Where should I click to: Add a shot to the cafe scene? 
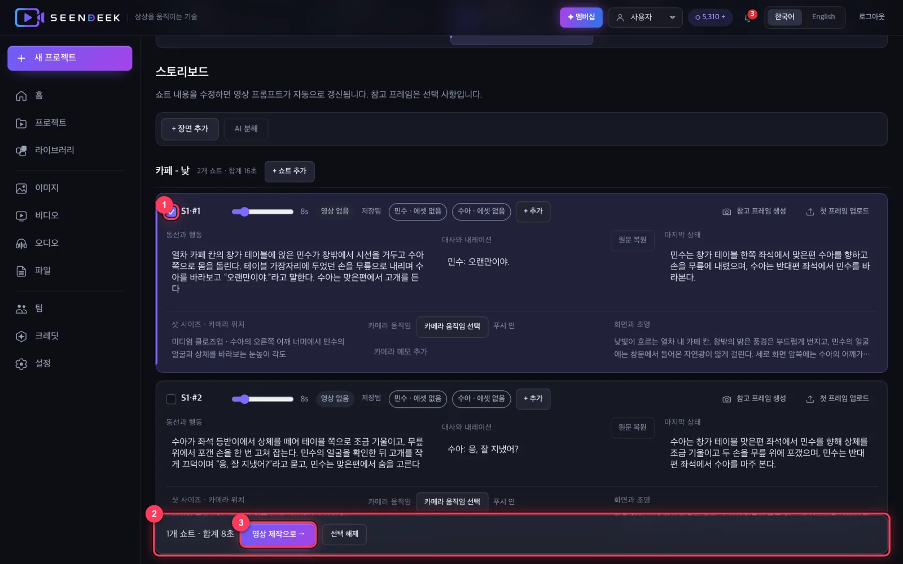coord(290,171)
